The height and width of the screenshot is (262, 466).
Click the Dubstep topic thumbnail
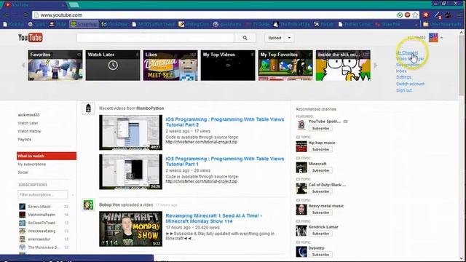pos(301,252)
